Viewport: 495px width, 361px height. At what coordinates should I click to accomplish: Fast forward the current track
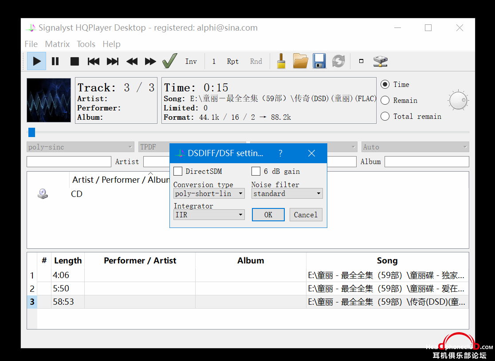click(150, 61)
